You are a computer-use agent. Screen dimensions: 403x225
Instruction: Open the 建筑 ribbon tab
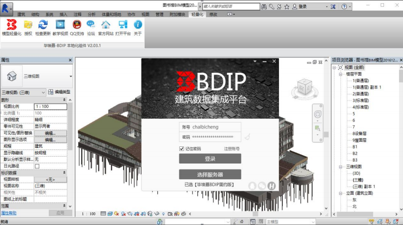[x=21, y=14]
